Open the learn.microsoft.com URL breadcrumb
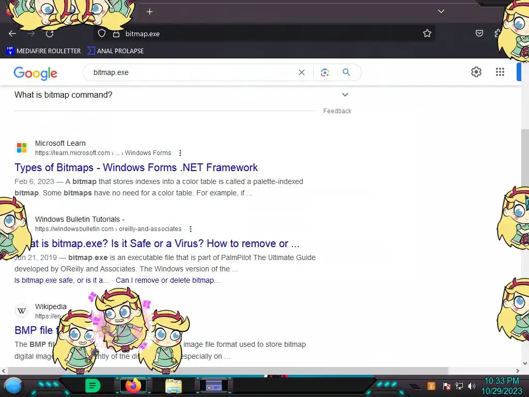This screenshot has height=397, width=529. click(x=103, y=153)
